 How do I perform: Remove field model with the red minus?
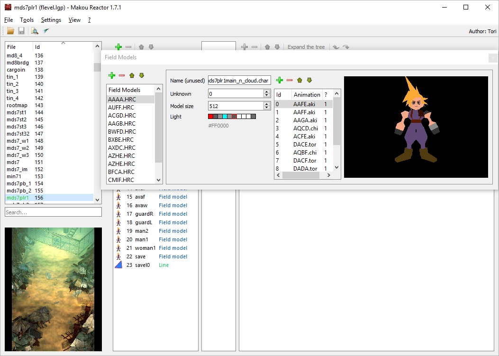pyautogui.click(x=122, y=75)
